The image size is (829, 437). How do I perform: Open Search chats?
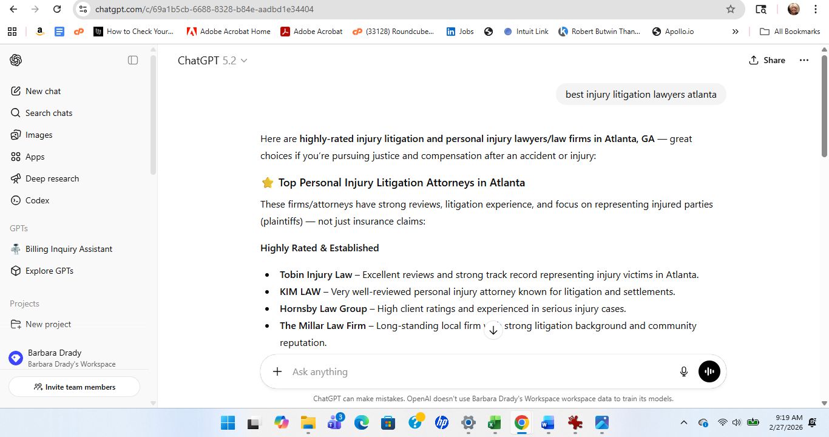point(42,113)
